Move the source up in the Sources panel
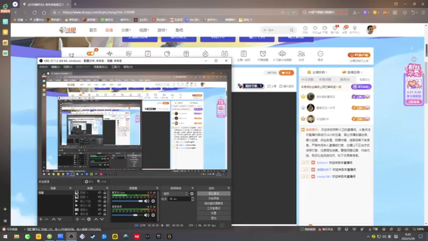Screen dimensions: 428x241 [96, 219]
